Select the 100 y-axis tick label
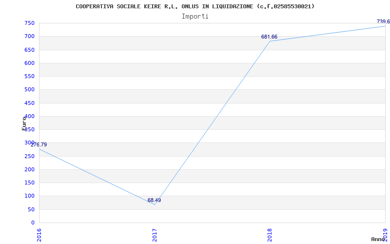This screenshot has height=244, width=390. click(29, 196)
